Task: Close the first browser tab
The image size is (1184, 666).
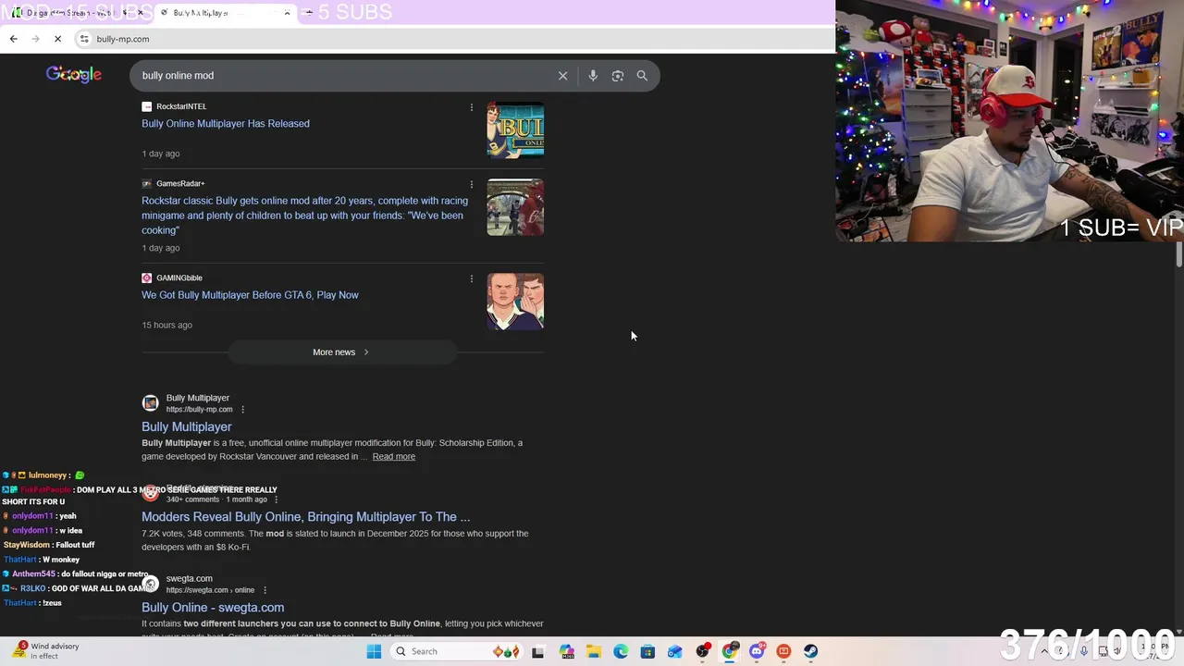Action: click(x=141, y=13)
